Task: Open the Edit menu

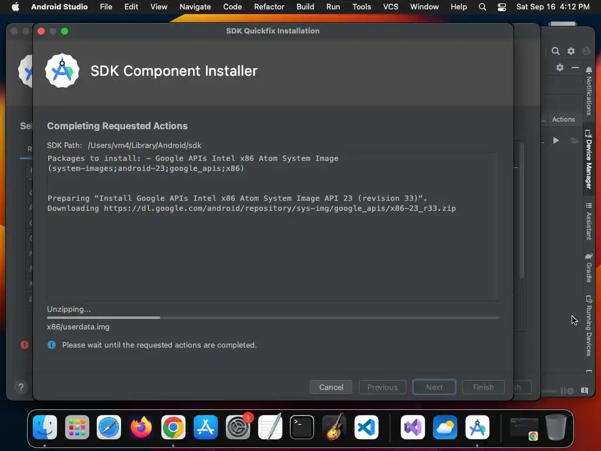Action: pyautogui.click(x=131, y=7)
